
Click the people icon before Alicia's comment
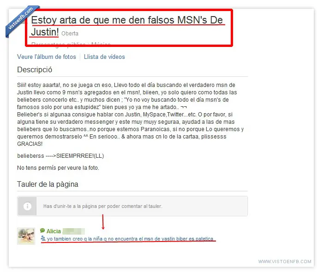43,238
